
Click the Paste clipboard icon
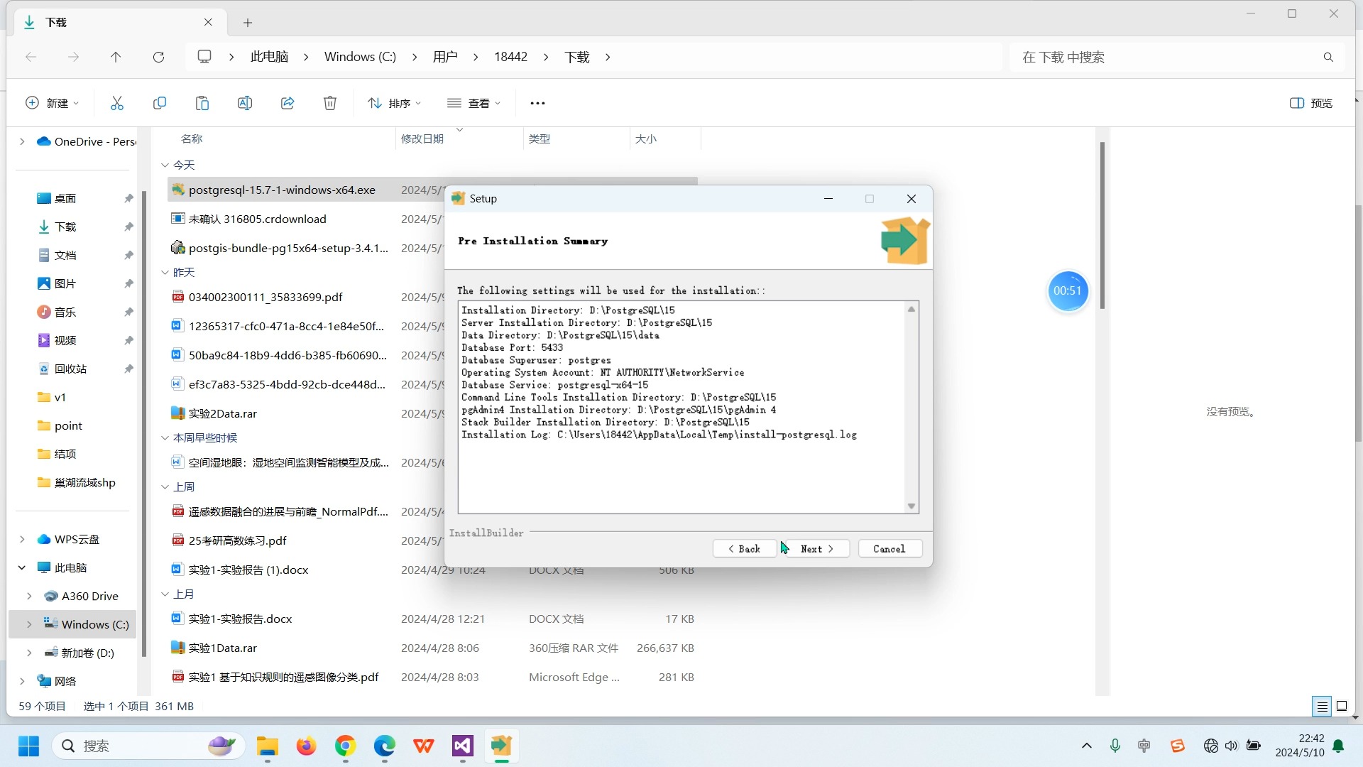pyautogui.click(x=202, y=103)
